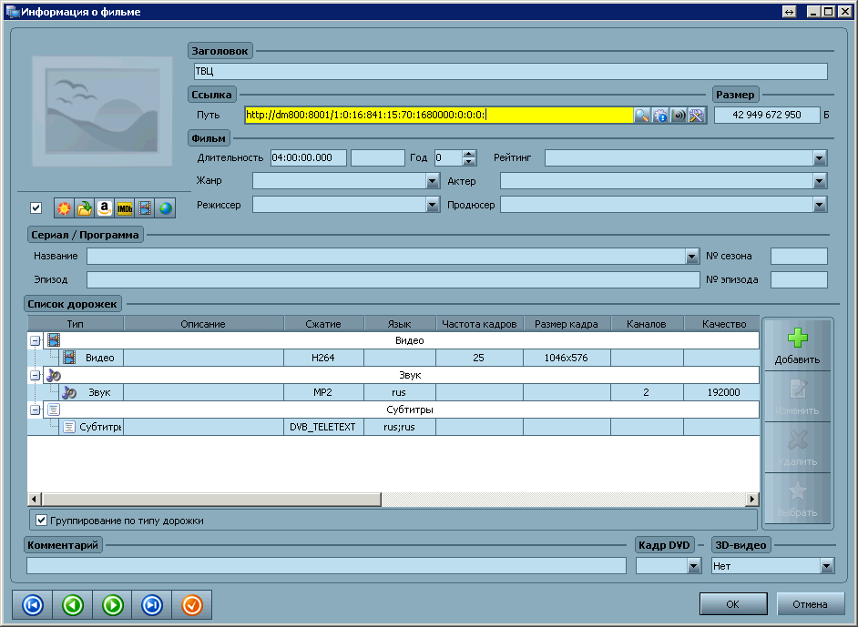The height and width of the screenshot is (627, 858).
Task: Click the speaker icon next to path field
Action: 679,116
